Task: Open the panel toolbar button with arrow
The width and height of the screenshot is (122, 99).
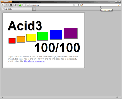Action: [x=11, y=5]
